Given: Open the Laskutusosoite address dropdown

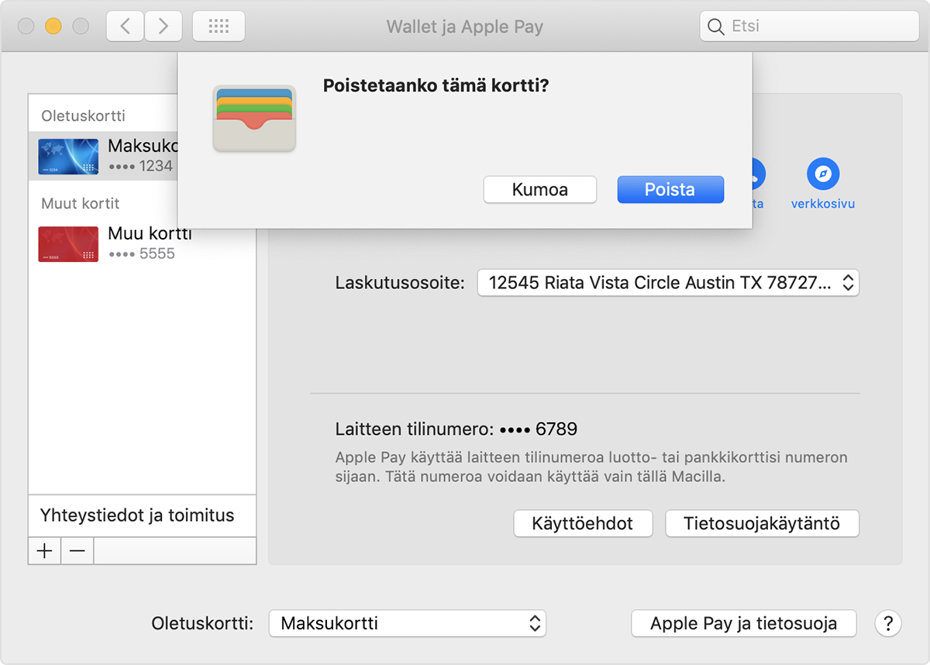Looking at the screenshot, I should [668, 283].
